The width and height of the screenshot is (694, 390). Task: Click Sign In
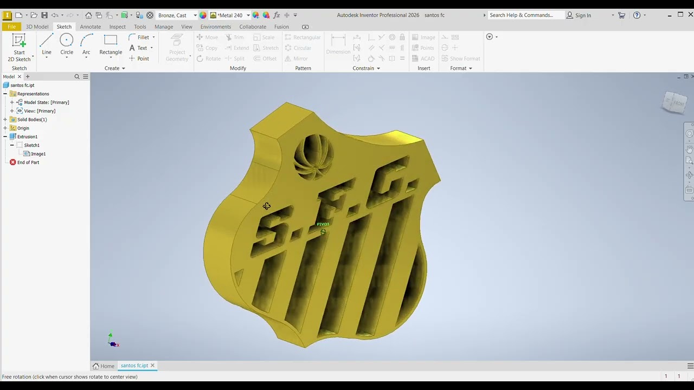(579, 15)
